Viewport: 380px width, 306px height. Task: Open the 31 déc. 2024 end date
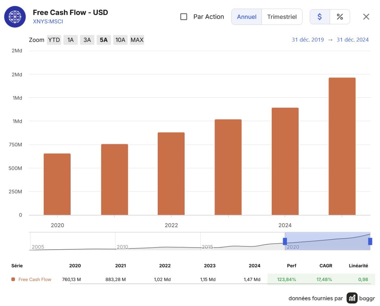pos(352,40)
